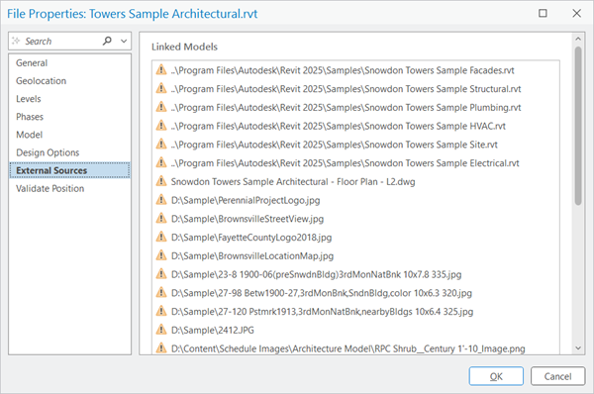Select the D:\Sample\2412.JPG entry
The height and width of the screenshot is (394, 594).
click(x=213, y=331)
